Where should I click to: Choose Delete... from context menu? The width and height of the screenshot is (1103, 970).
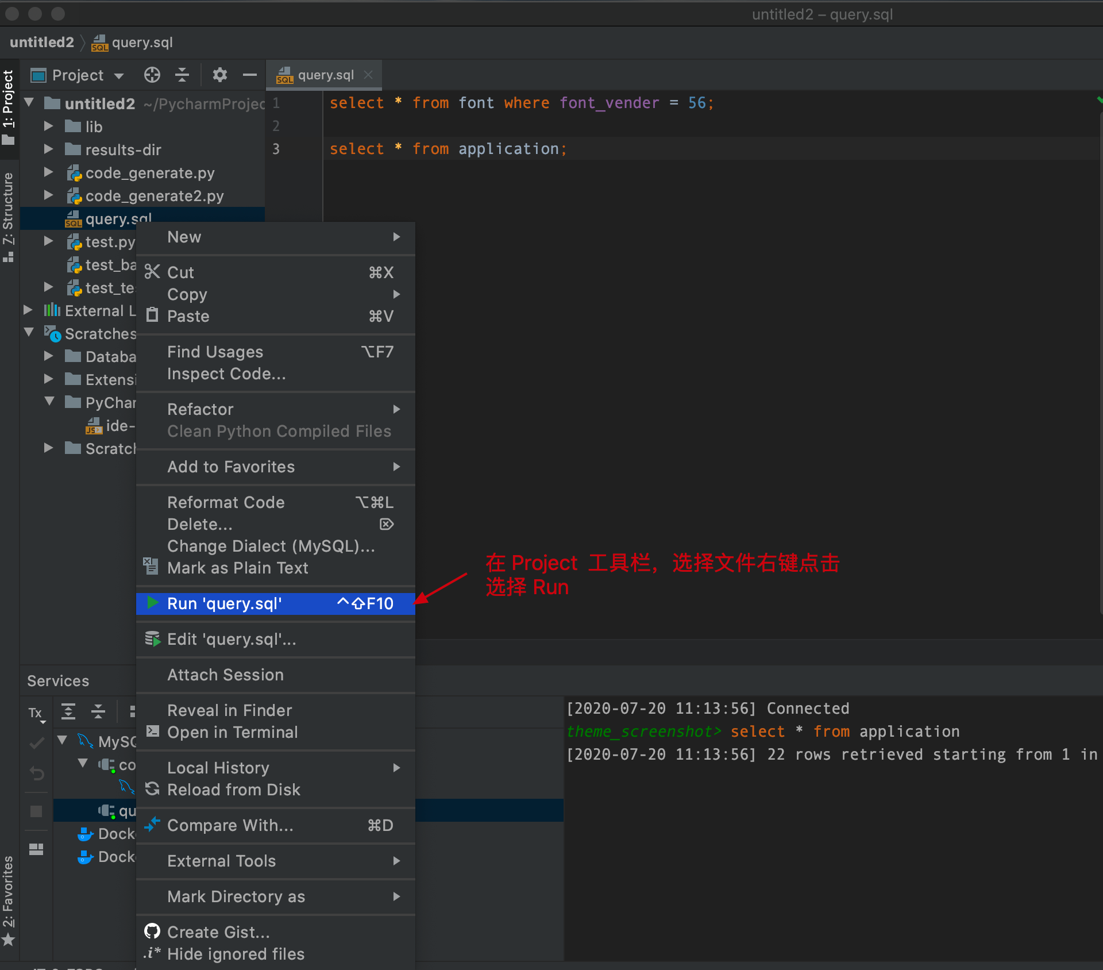pyautogui.click(x=276, y=524)
